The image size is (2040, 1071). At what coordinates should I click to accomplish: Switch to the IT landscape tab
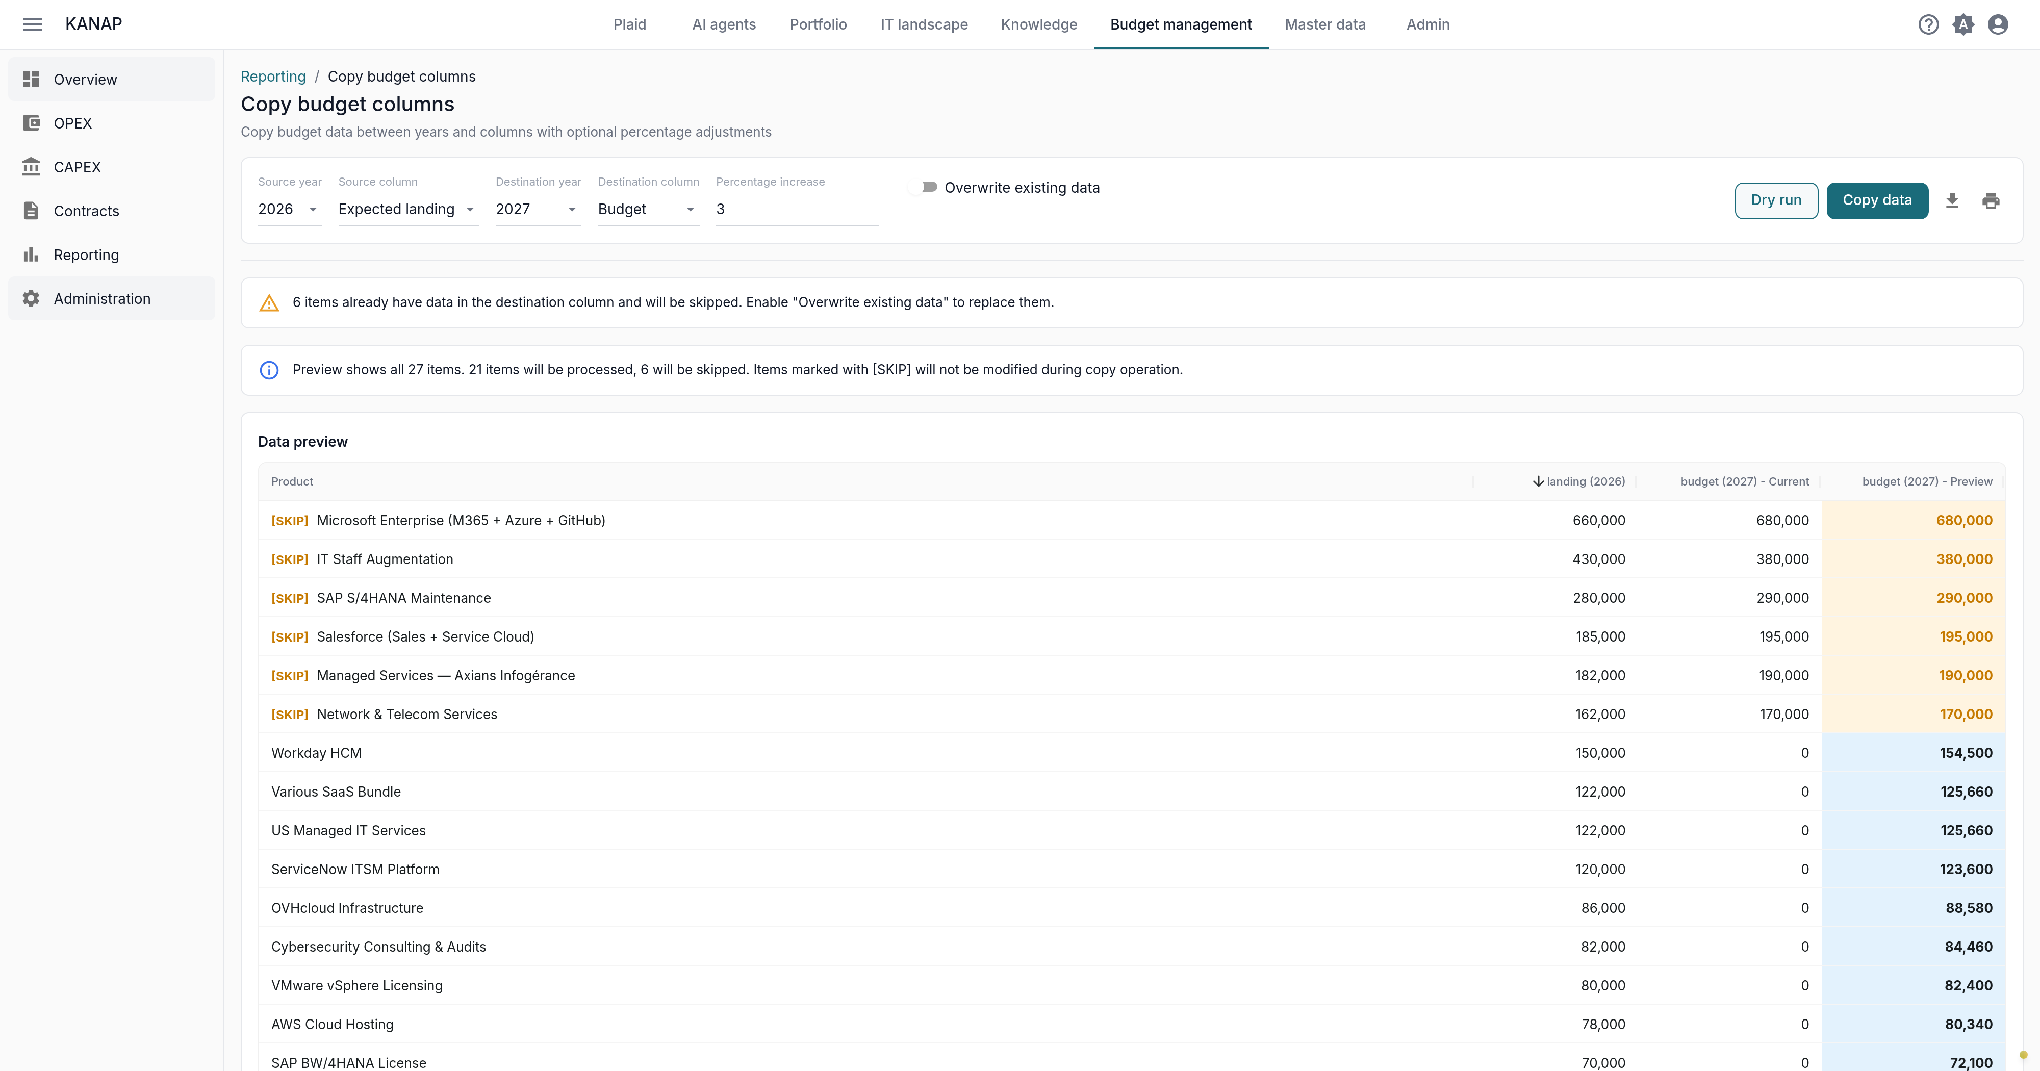tap(924, 24)
